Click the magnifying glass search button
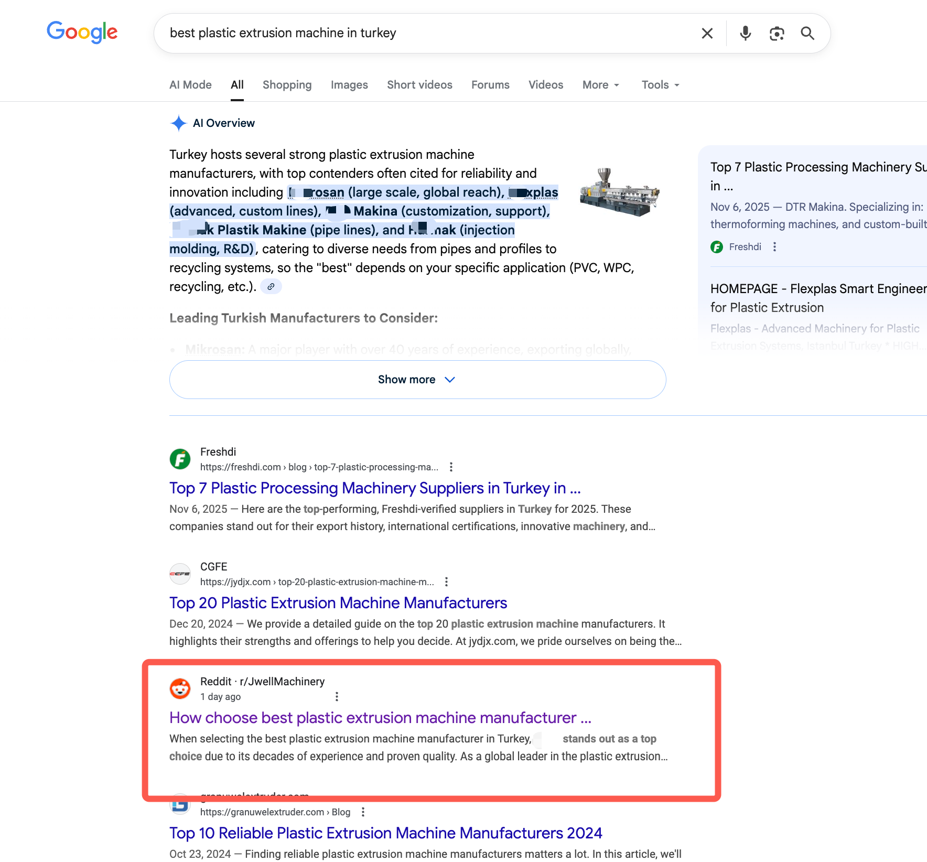The height and width of the screenshot is (862, 927). 807,34
